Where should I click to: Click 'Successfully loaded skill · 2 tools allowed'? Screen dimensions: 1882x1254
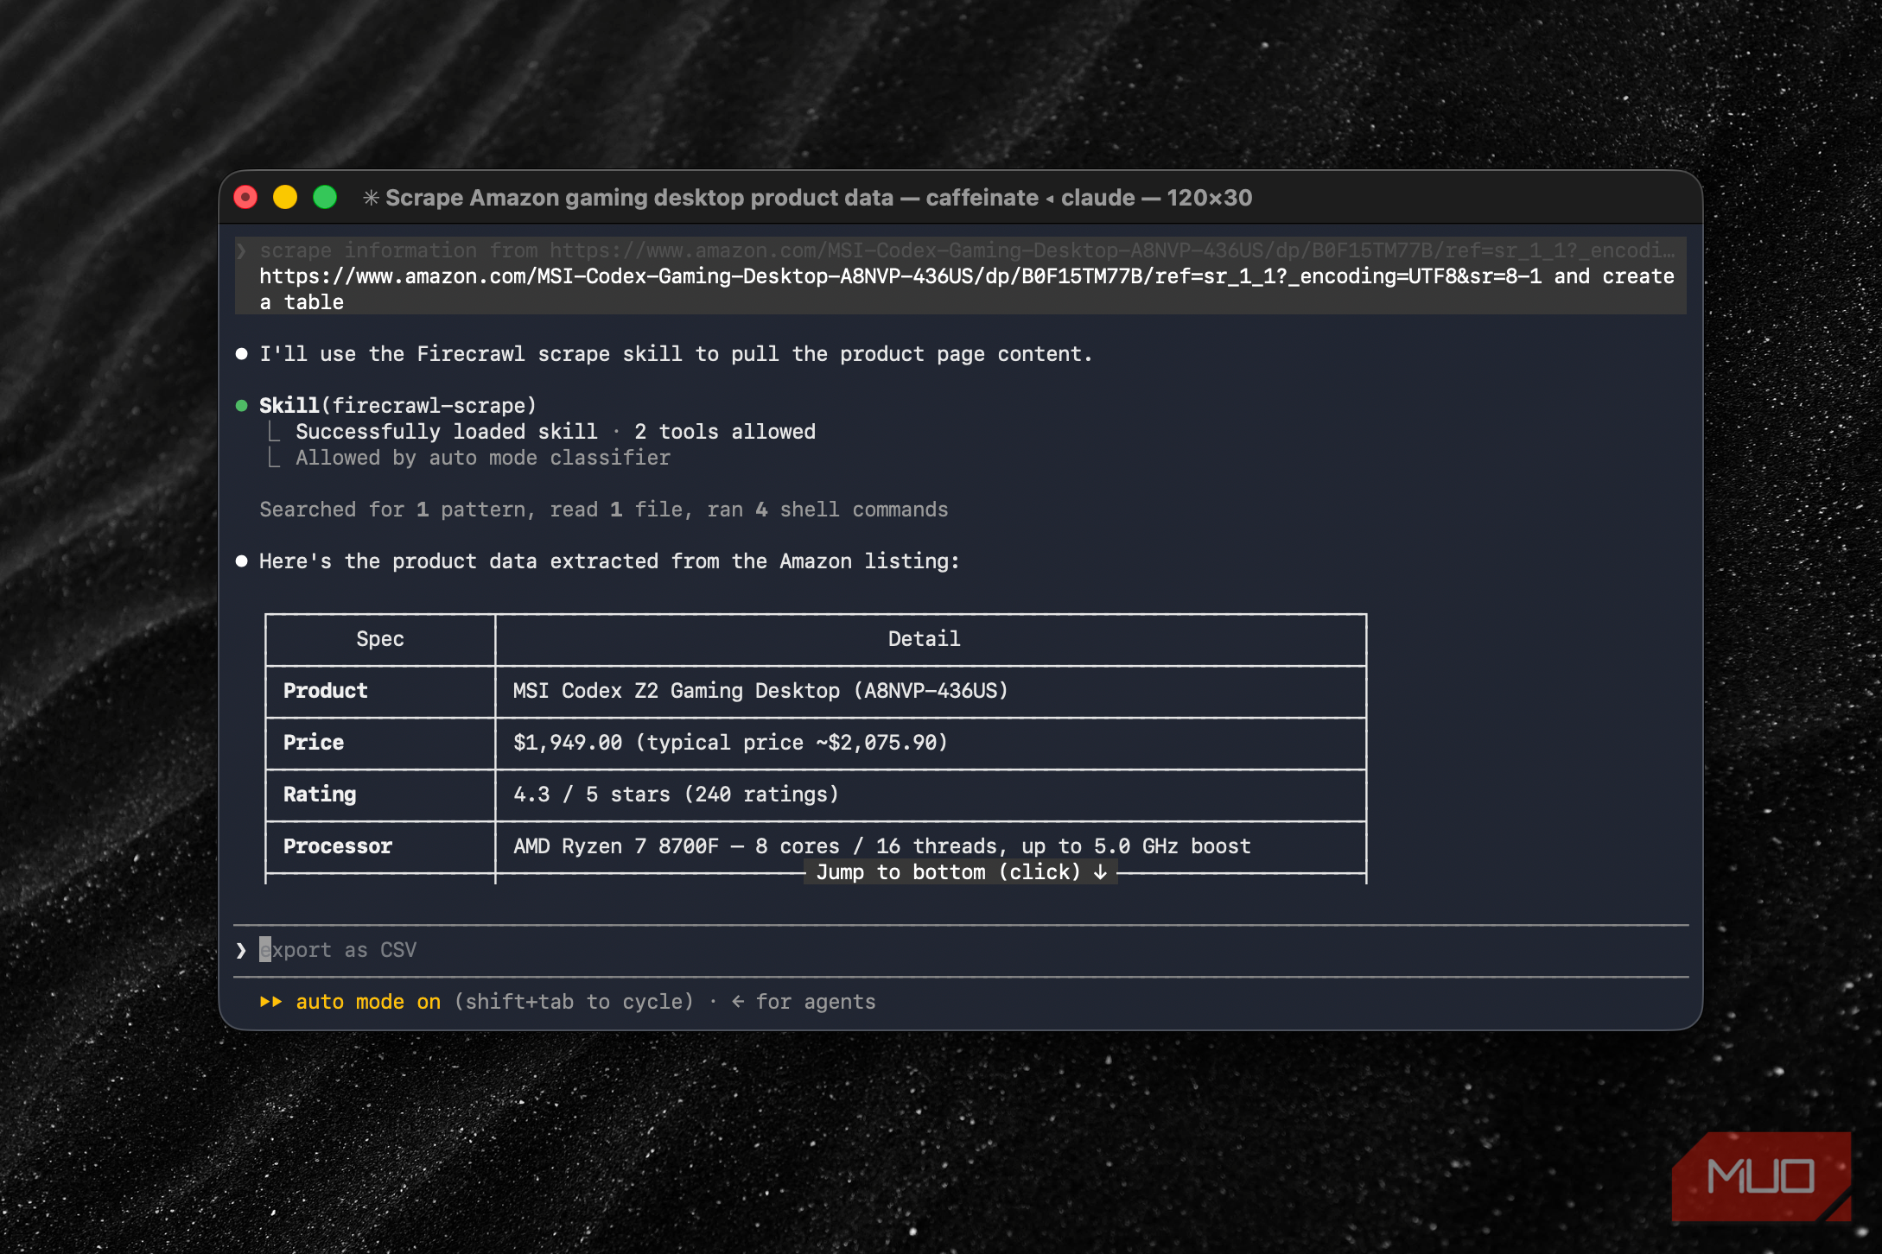(x=556, y=432)
